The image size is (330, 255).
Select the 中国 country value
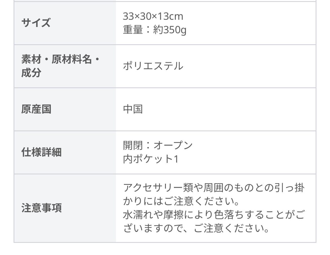(133, 109)
